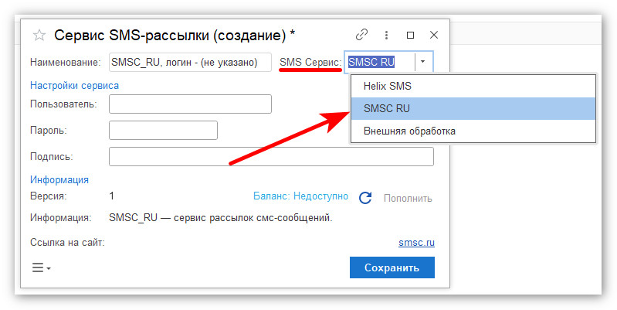Close the SMS service creation form
This screenshot has height=310, width=617.
click(434, 35)
